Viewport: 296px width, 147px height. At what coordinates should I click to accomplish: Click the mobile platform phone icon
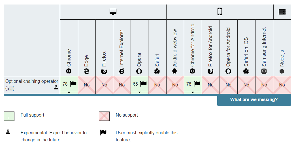[220, 12]
